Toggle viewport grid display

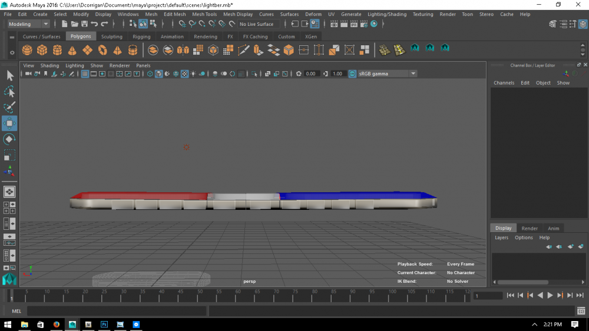pos(85,74)
